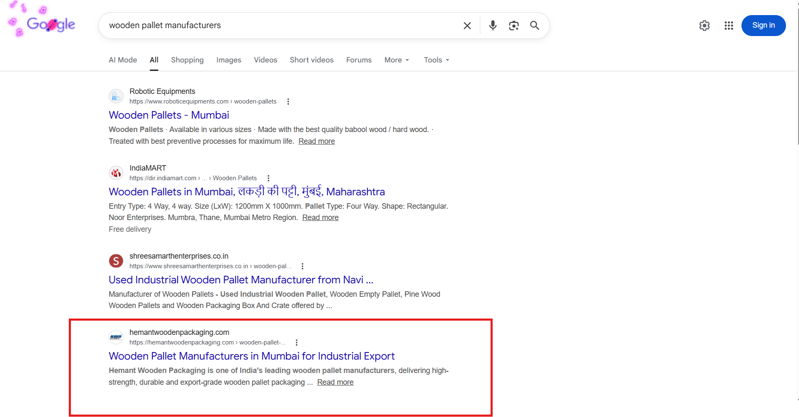Expand the More filters dropdown

[396, 60]
